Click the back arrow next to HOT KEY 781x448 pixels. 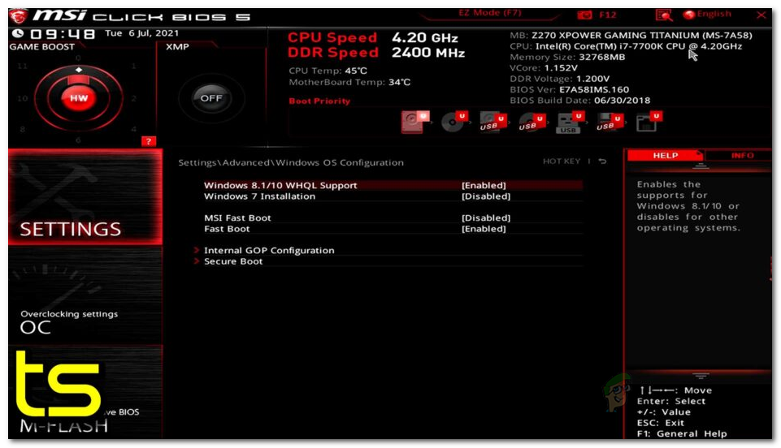tap(602, 161)
